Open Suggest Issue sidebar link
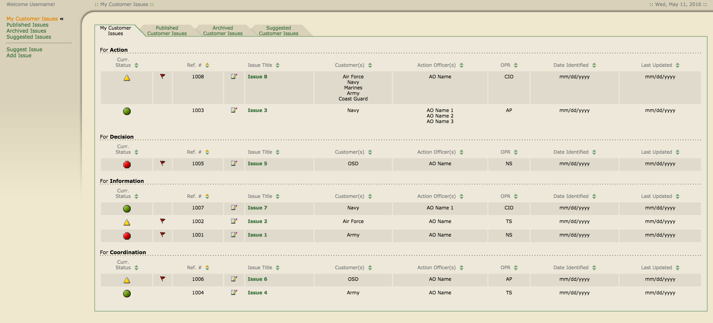This screenshot has width=713, height=323. tap(24, 49)
